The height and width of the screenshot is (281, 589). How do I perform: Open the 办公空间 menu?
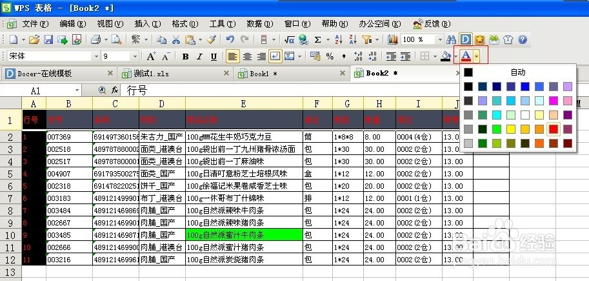point(380,24)
